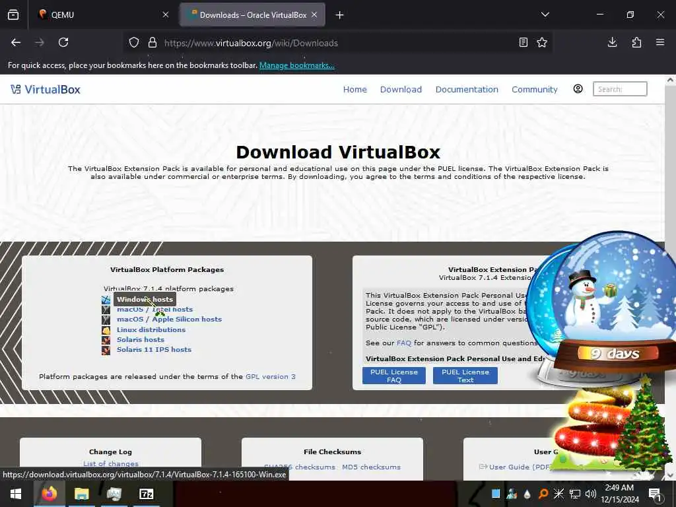Screen dimensions: 676x507
Task: Click the Manage bookmarks link
Action: click(296, 65)
